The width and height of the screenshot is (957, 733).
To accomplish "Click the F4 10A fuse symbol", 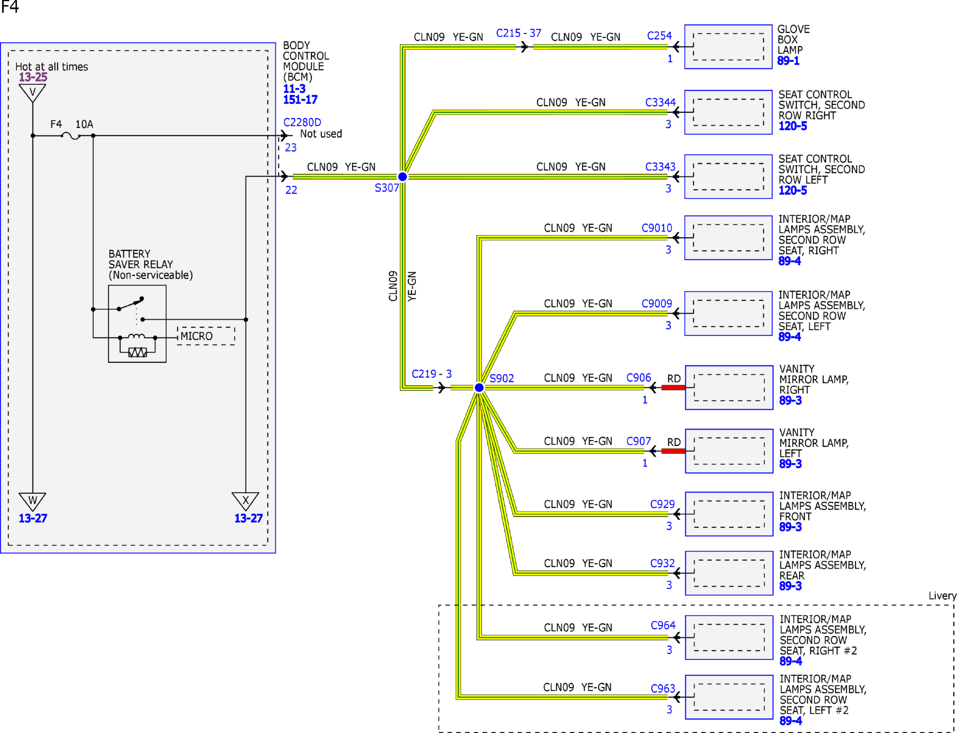I will tap(71, 135).
